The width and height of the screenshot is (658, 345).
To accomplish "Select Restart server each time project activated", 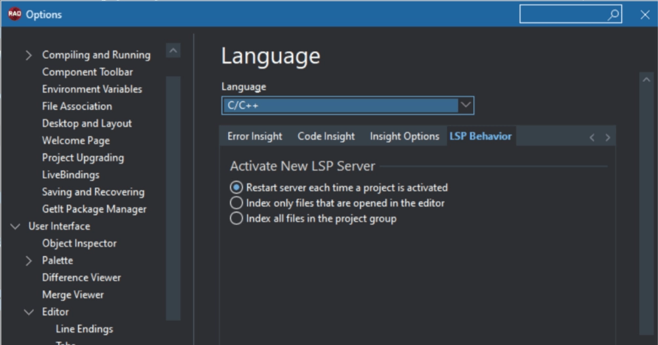I will point(237,187).
